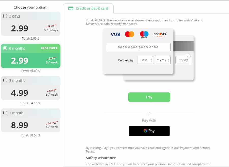
Task: Click into the CVV2 input field
Action: click(x=183, y=60)
